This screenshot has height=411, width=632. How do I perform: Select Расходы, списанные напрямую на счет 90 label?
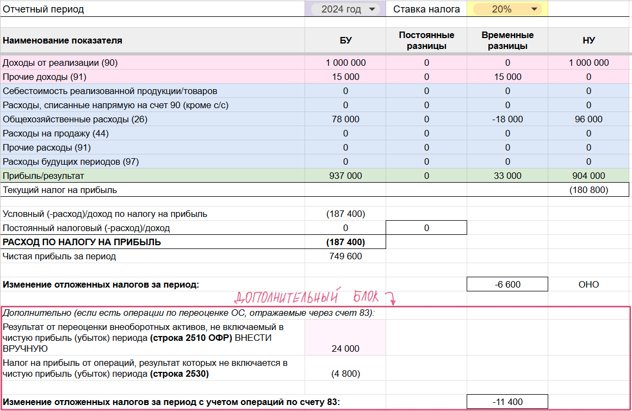tap(152, 105)
